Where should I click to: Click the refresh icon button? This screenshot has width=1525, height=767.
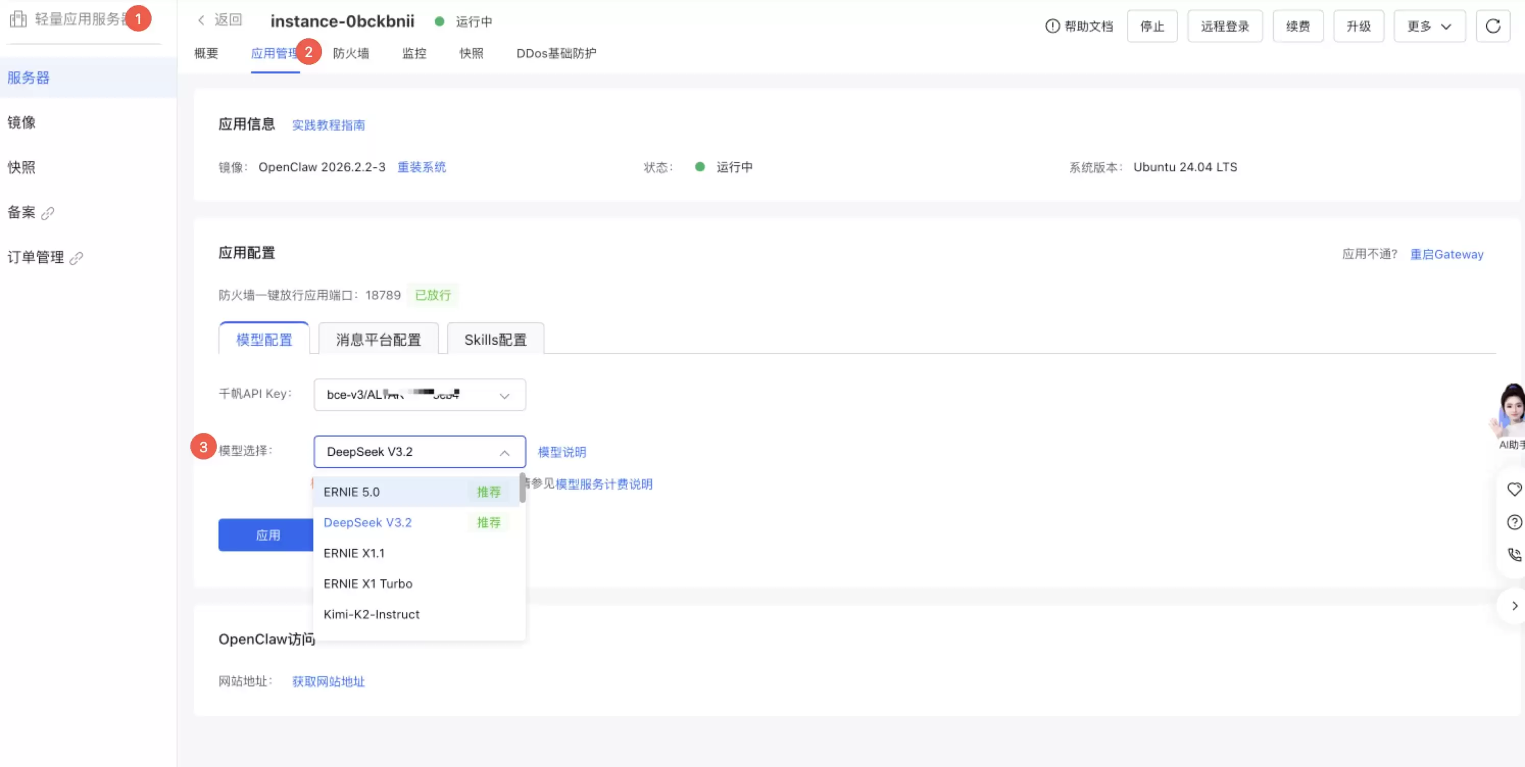(1492, 26)
